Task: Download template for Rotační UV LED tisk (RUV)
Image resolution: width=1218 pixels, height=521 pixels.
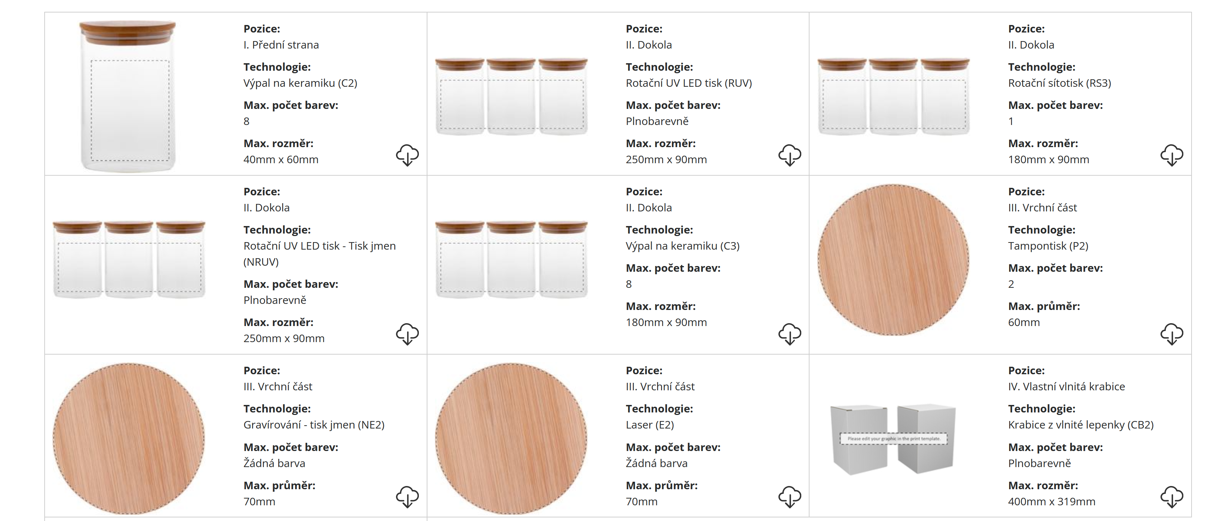Action: [790, 155]
